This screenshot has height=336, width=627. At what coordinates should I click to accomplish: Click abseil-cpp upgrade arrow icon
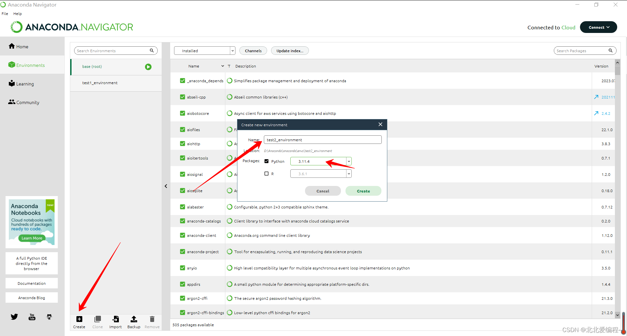pos(596,97)
